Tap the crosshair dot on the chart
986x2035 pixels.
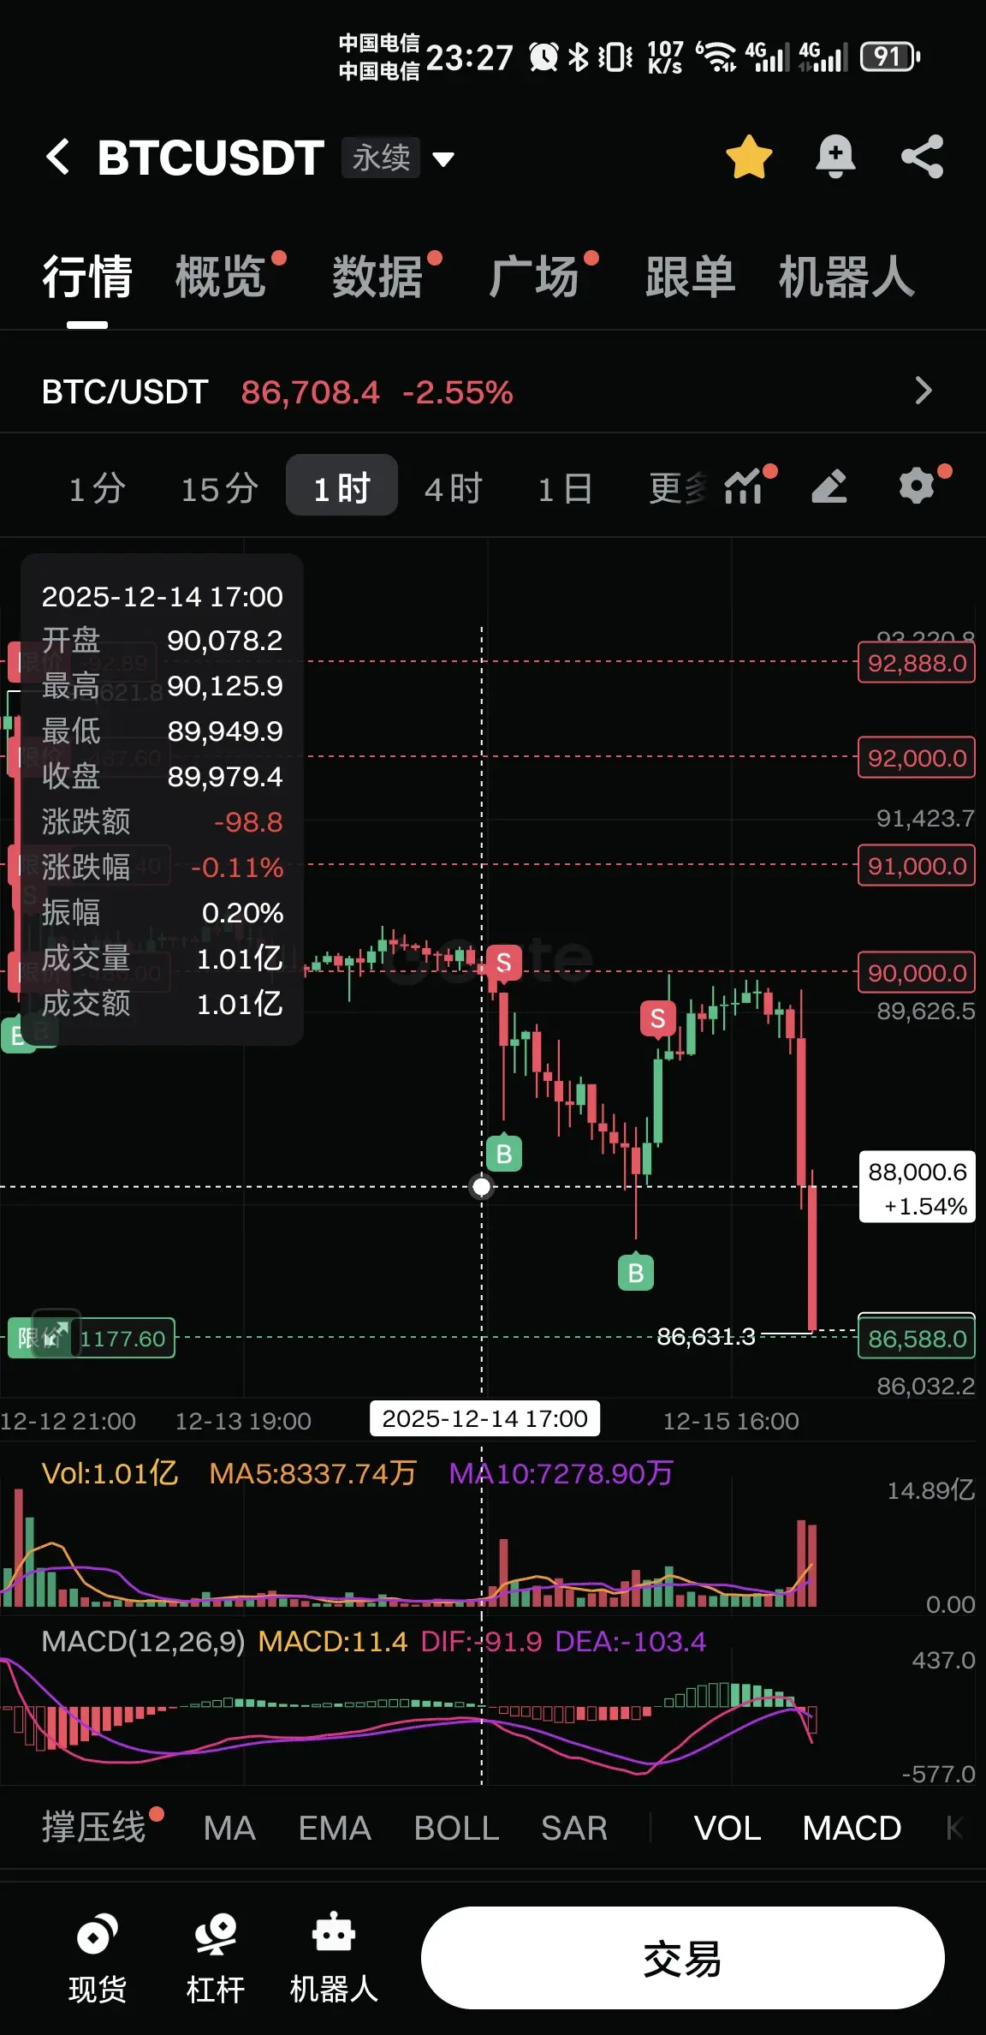482,1186
